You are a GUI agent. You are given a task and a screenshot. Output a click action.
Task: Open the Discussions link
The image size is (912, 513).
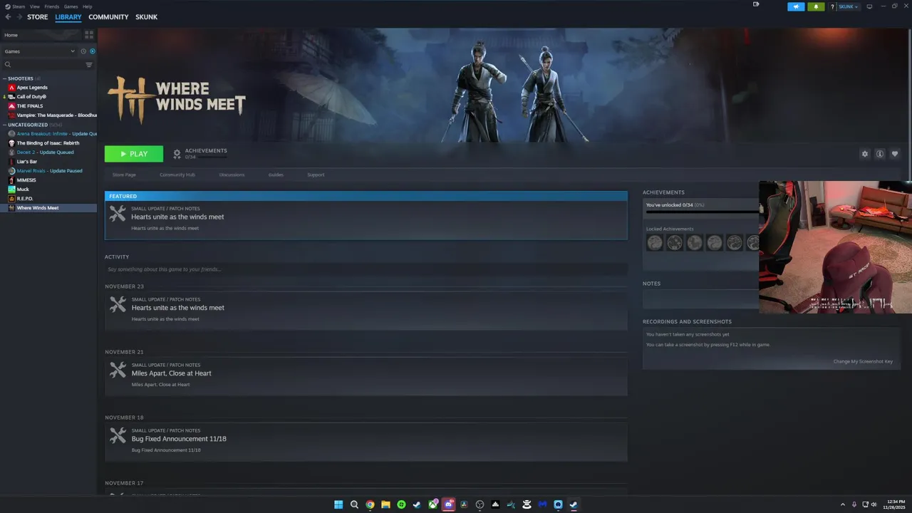[232, 175]
